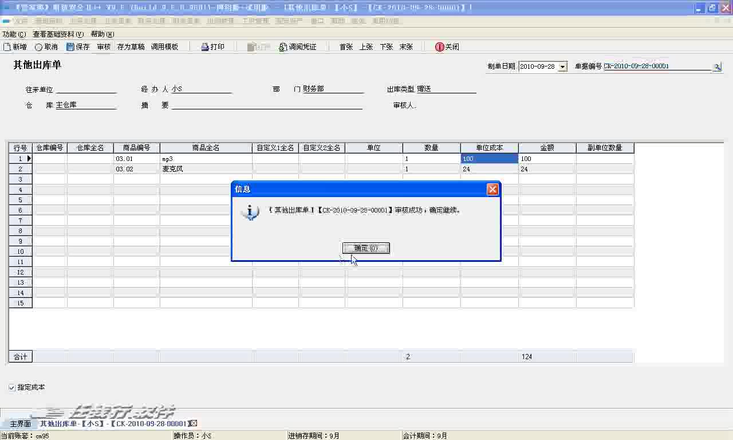Open the 功能(C) menu
The height and width of the screenshot is (440, 733).
tap(14, 34)
